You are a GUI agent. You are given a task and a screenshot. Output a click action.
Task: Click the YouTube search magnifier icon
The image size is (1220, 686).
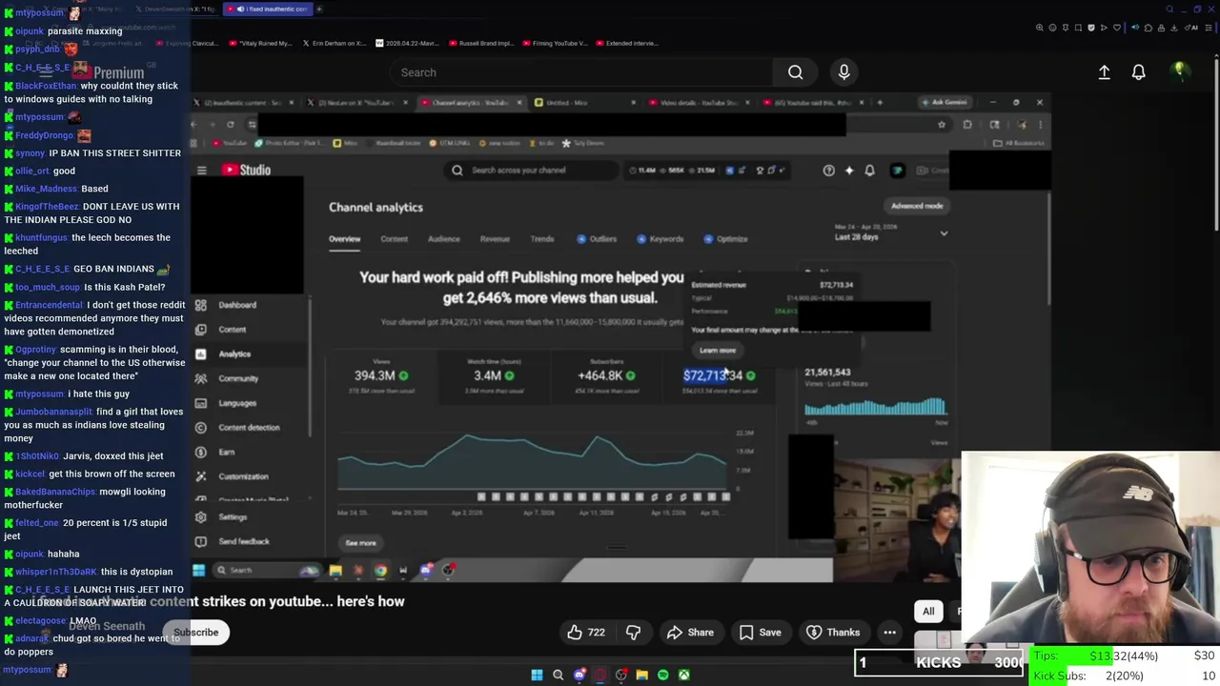point(795,72)
